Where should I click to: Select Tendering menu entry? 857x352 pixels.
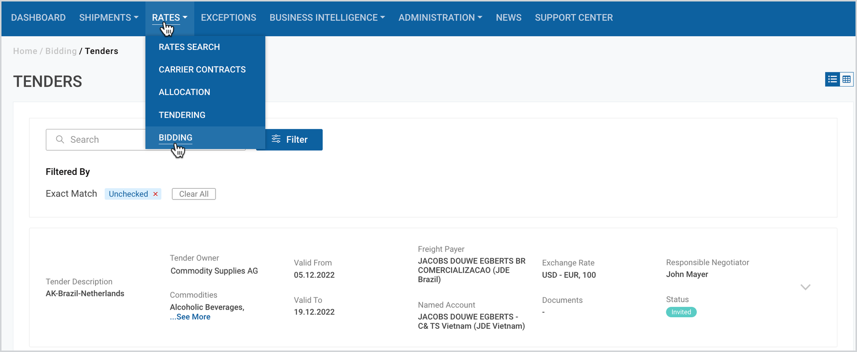205,115
